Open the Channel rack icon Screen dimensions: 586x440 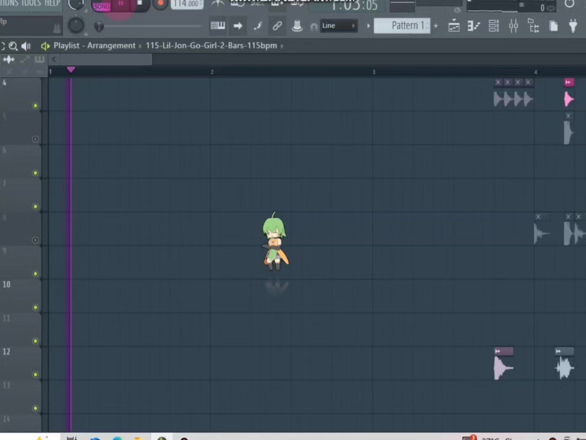[x=494, y=26]
